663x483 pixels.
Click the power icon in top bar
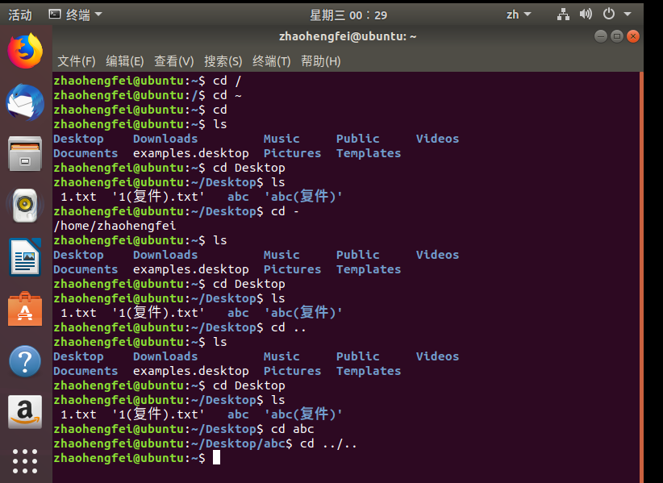[x=608, y=15]
